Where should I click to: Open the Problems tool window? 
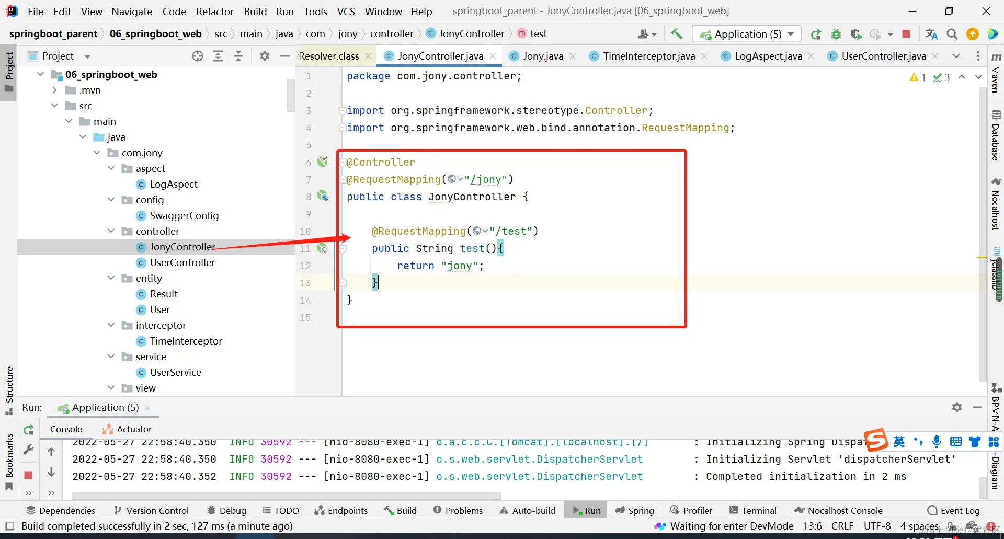click(x=458, y=510)
